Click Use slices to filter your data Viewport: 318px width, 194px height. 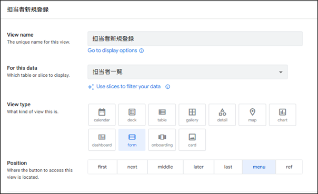[x=128, y=86]
